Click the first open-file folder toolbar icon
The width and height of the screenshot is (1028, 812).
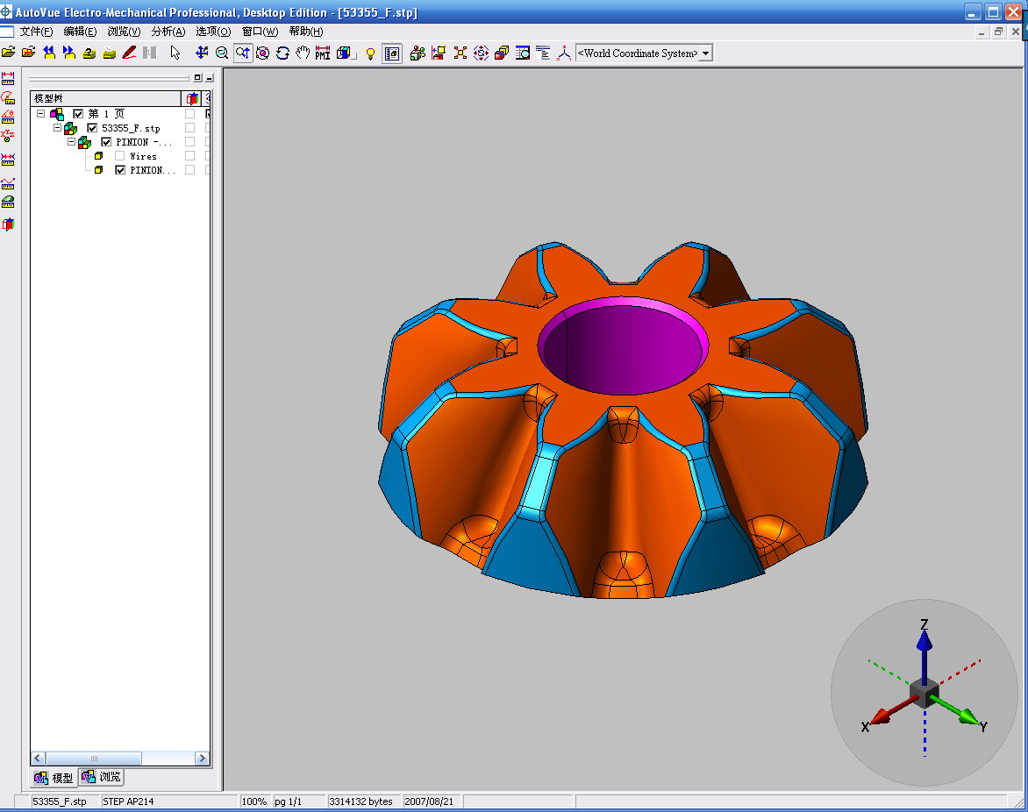point(9,53)
